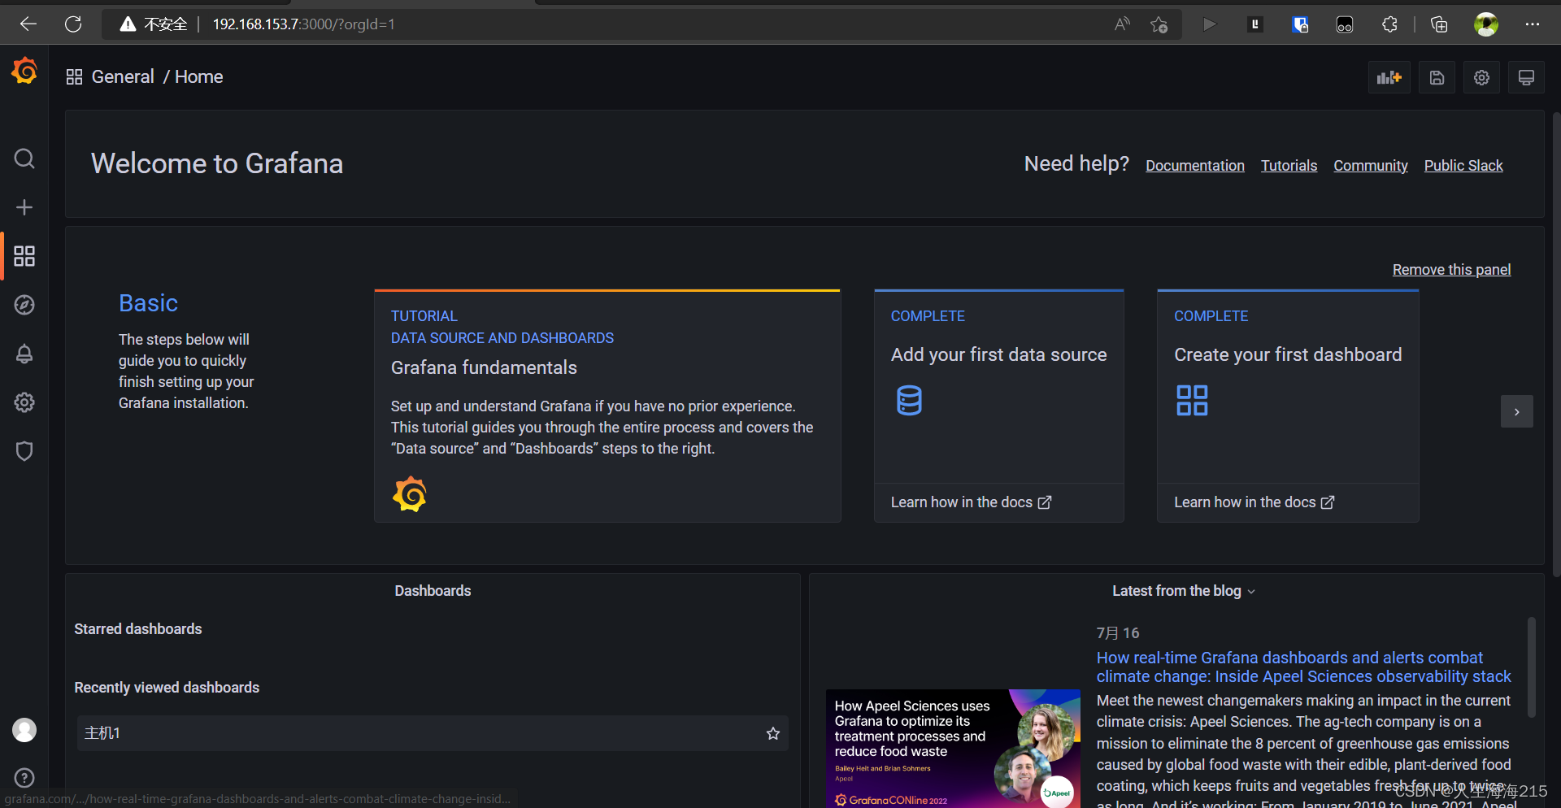Open the Create your first dashboard card
This screenshot has width=1561, height=808.
click(x=1288, y=406)
